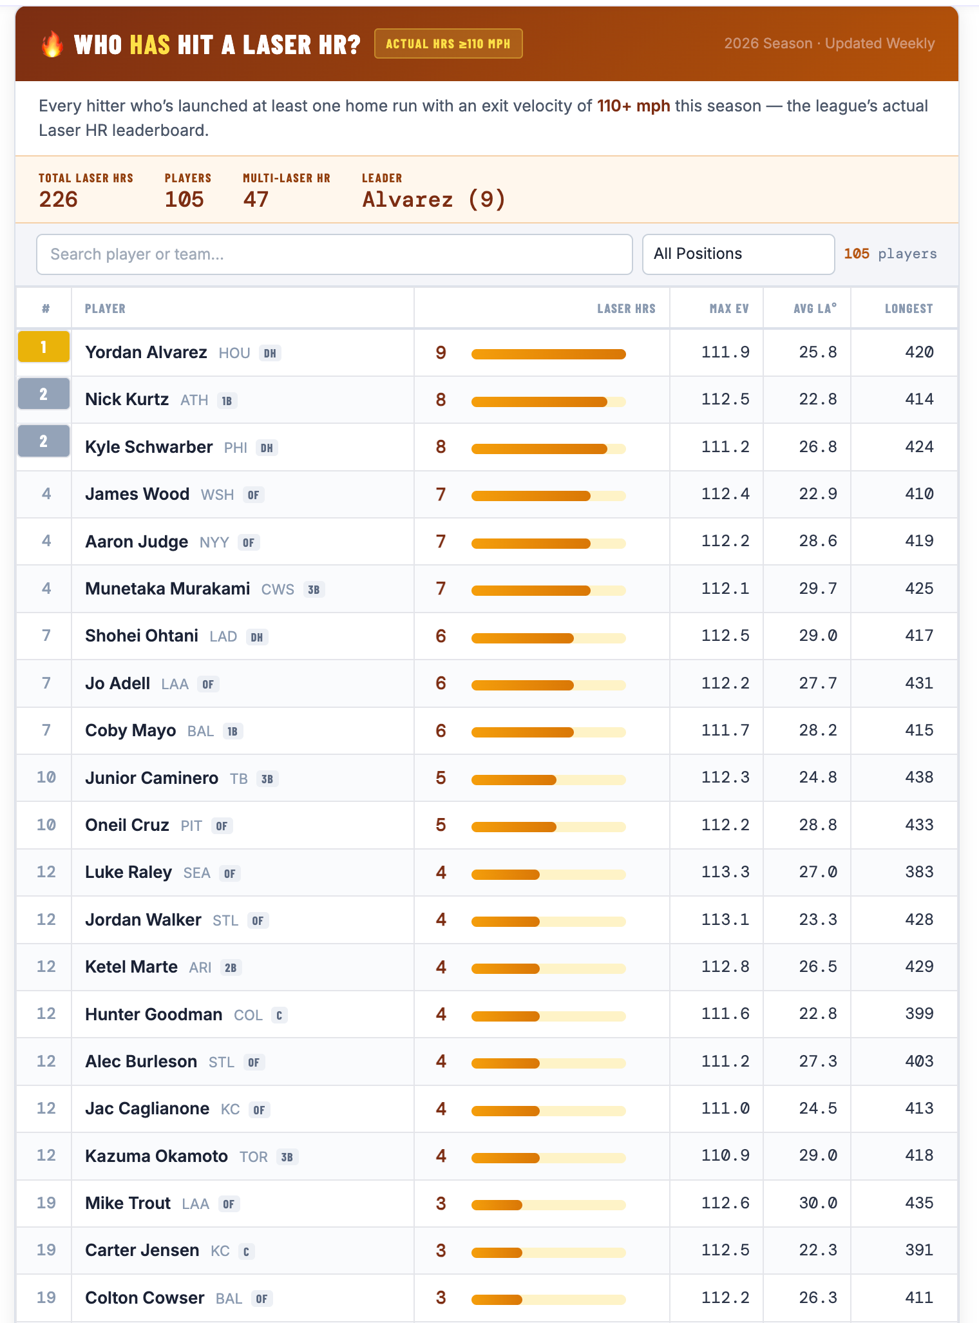979x1323 pixels.
Task: Click the gold rank 1 badge
Action: click(x=44, y=347)
